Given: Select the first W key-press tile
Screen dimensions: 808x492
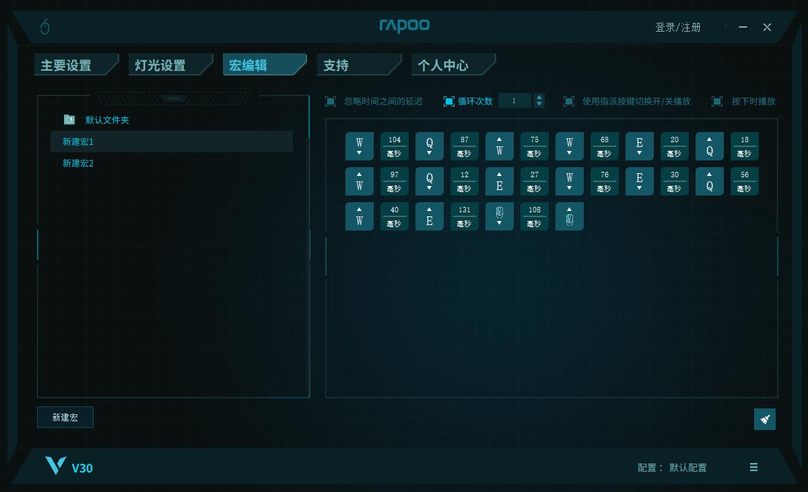Looking at the screenshot, I should pos(360,146).
